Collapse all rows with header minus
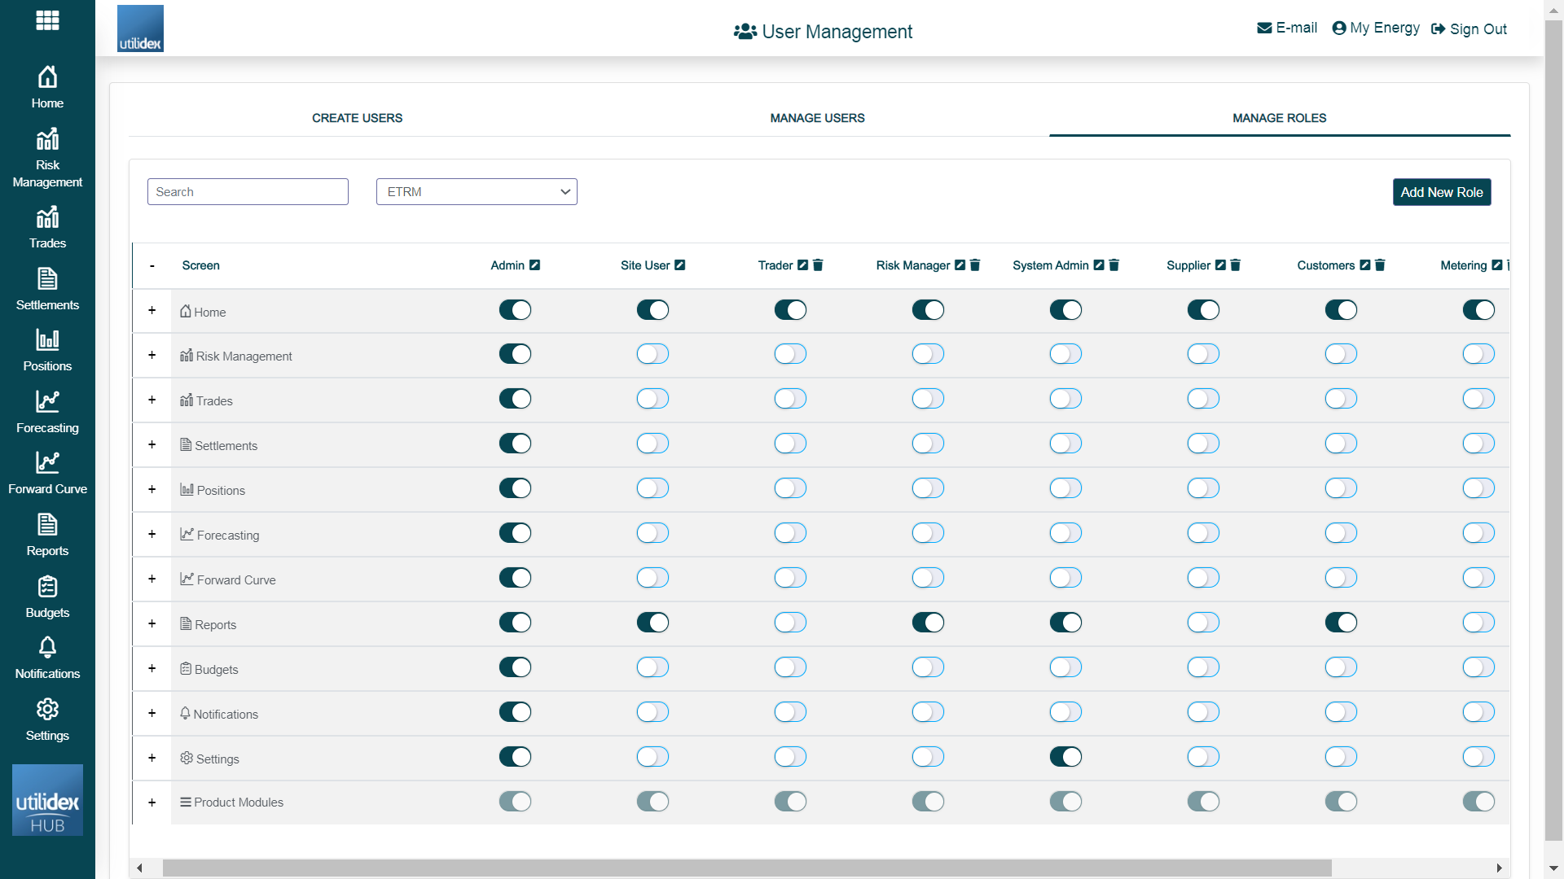 (152, 266)
